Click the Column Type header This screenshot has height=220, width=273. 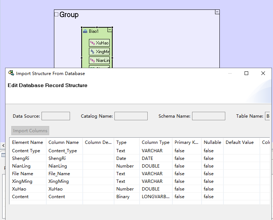(156, 142)
